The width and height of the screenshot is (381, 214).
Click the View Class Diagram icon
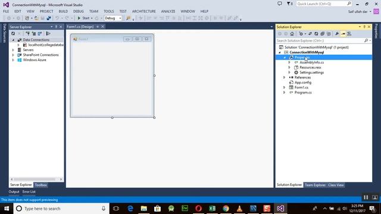pos(349,34)
